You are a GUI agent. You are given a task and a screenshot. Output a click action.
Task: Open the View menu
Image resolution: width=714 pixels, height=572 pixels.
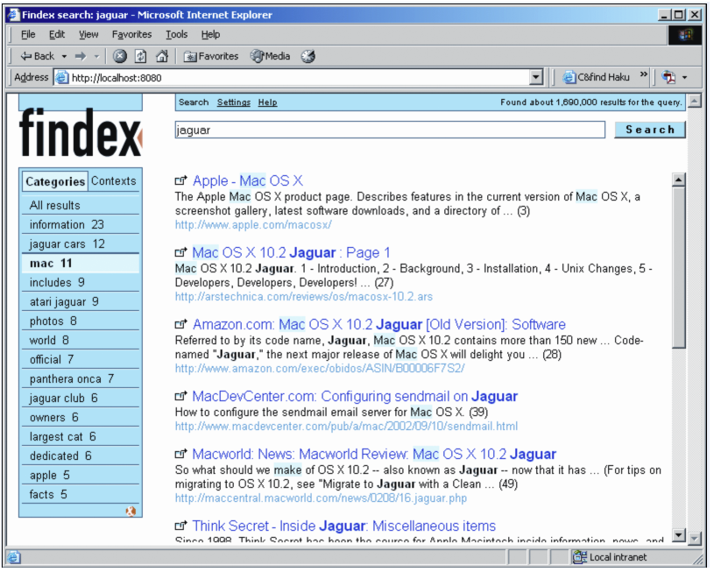tap(88, 35)
